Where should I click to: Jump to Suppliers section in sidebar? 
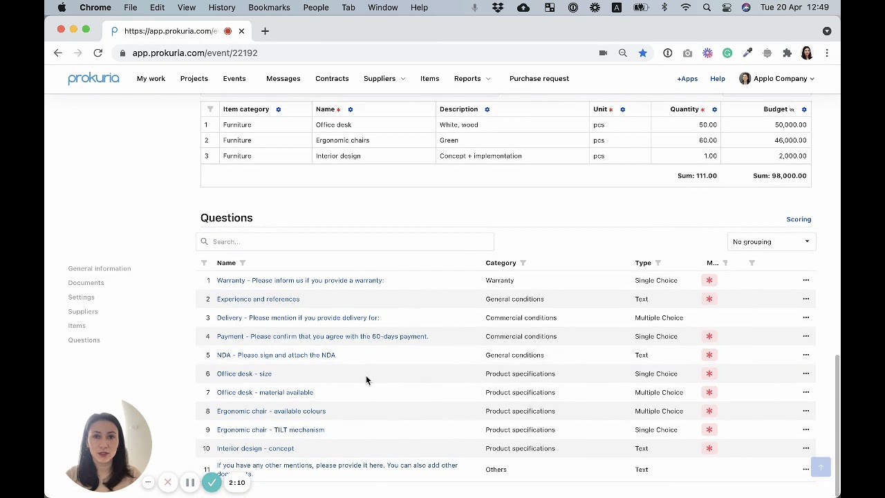click(x=83, y=311)
